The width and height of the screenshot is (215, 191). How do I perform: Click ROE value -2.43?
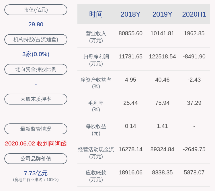(x=194, y=80)
